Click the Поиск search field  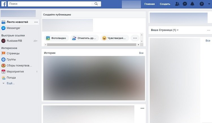[50, 4]
